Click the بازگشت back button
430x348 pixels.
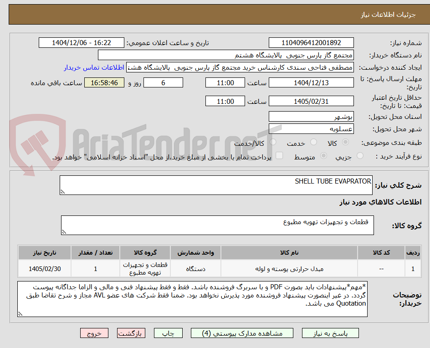[131, 333]
